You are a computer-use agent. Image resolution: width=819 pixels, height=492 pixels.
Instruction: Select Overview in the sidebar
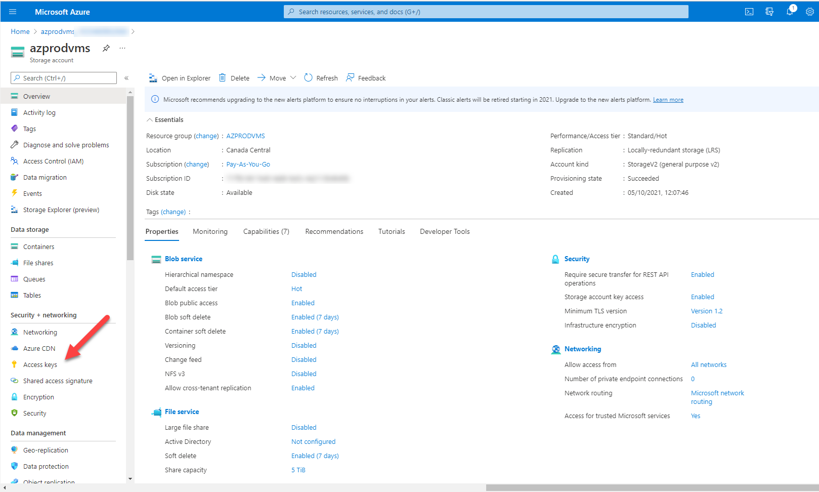click(x=63, y=96)
